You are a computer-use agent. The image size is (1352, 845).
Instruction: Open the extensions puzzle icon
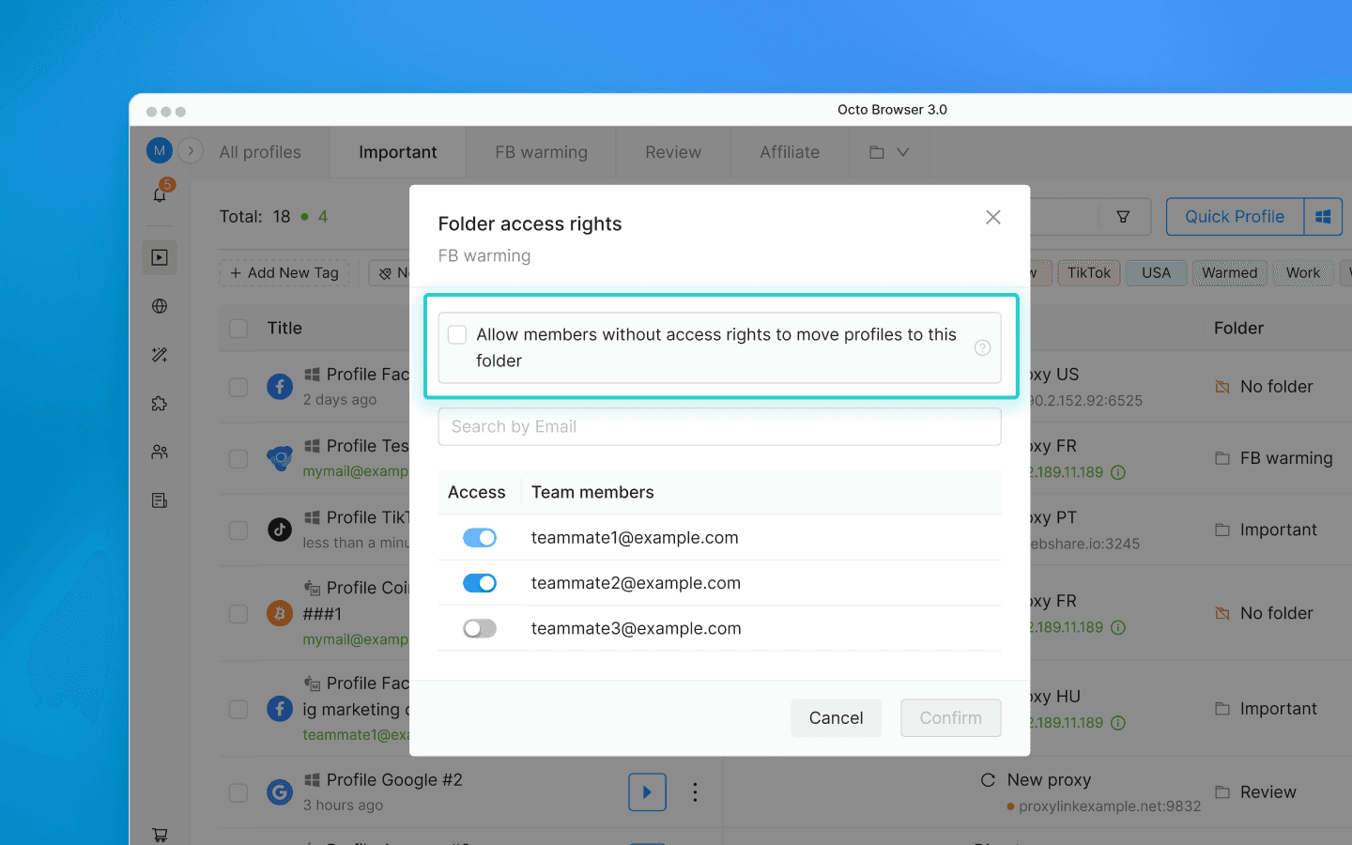click(160, 404)
